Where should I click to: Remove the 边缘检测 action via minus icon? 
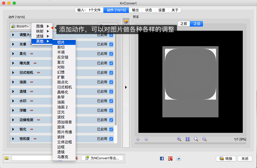click(38, 120)
